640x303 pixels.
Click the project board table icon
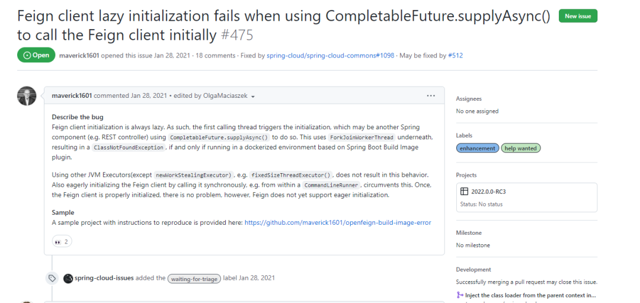pyautogui.click(x=465, y=192)
